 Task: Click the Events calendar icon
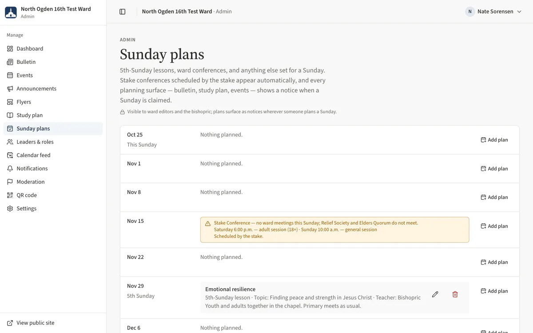coord(10,75)
